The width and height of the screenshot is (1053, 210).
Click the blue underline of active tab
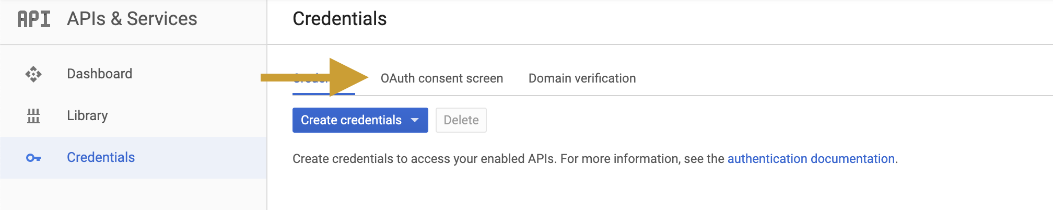311,94
